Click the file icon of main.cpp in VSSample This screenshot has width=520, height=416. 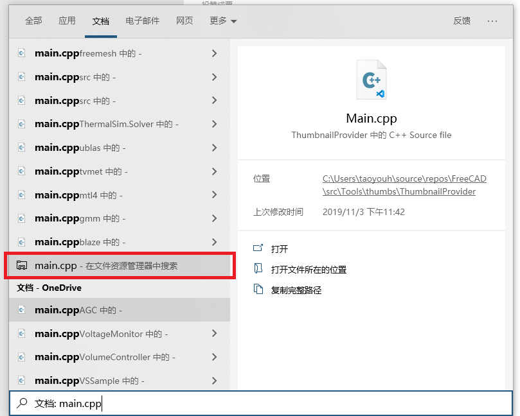point(22,380)
